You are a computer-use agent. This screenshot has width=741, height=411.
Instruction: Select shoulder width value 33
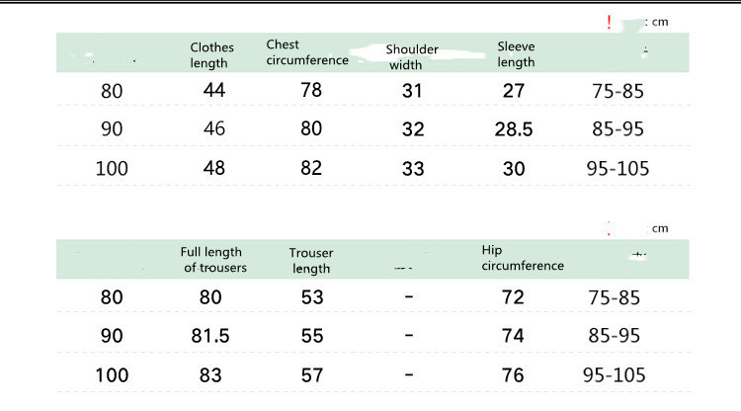click(x=413, y=168)
